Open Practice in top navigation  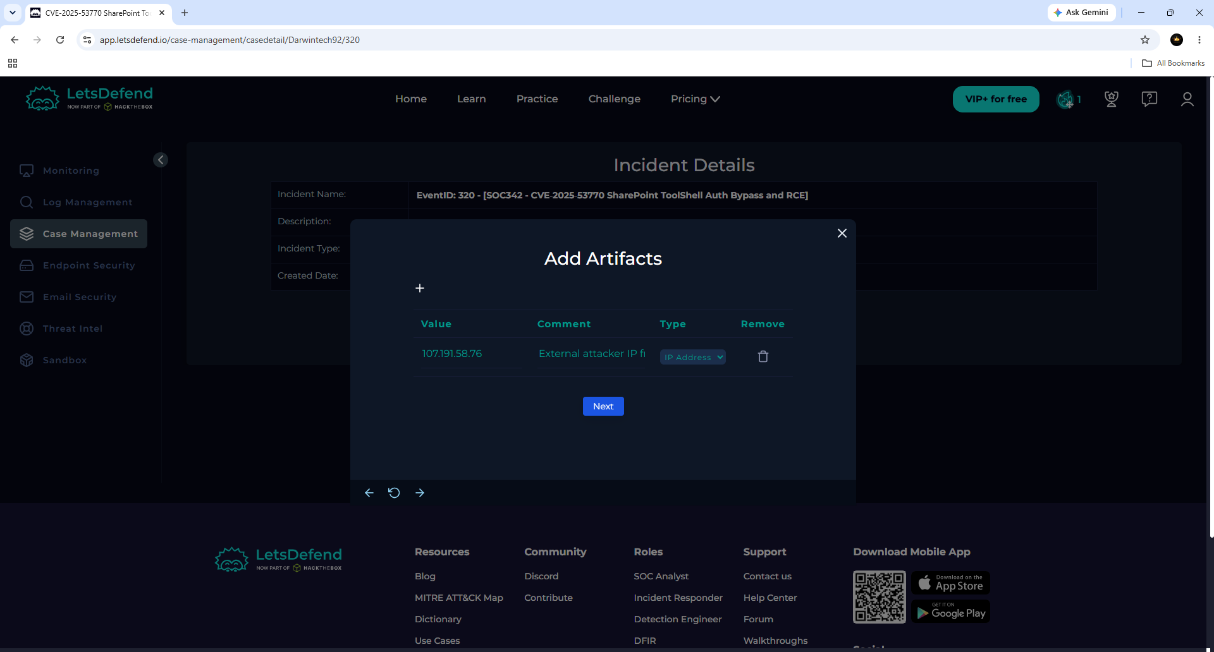click(537, 99)
